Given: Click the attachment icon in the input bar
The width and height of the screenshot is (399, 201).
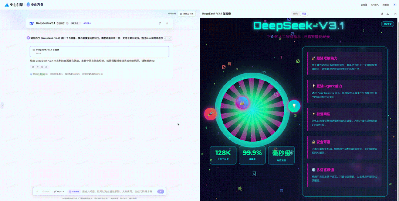Looking at the screenshot, I should pos(37,192).
